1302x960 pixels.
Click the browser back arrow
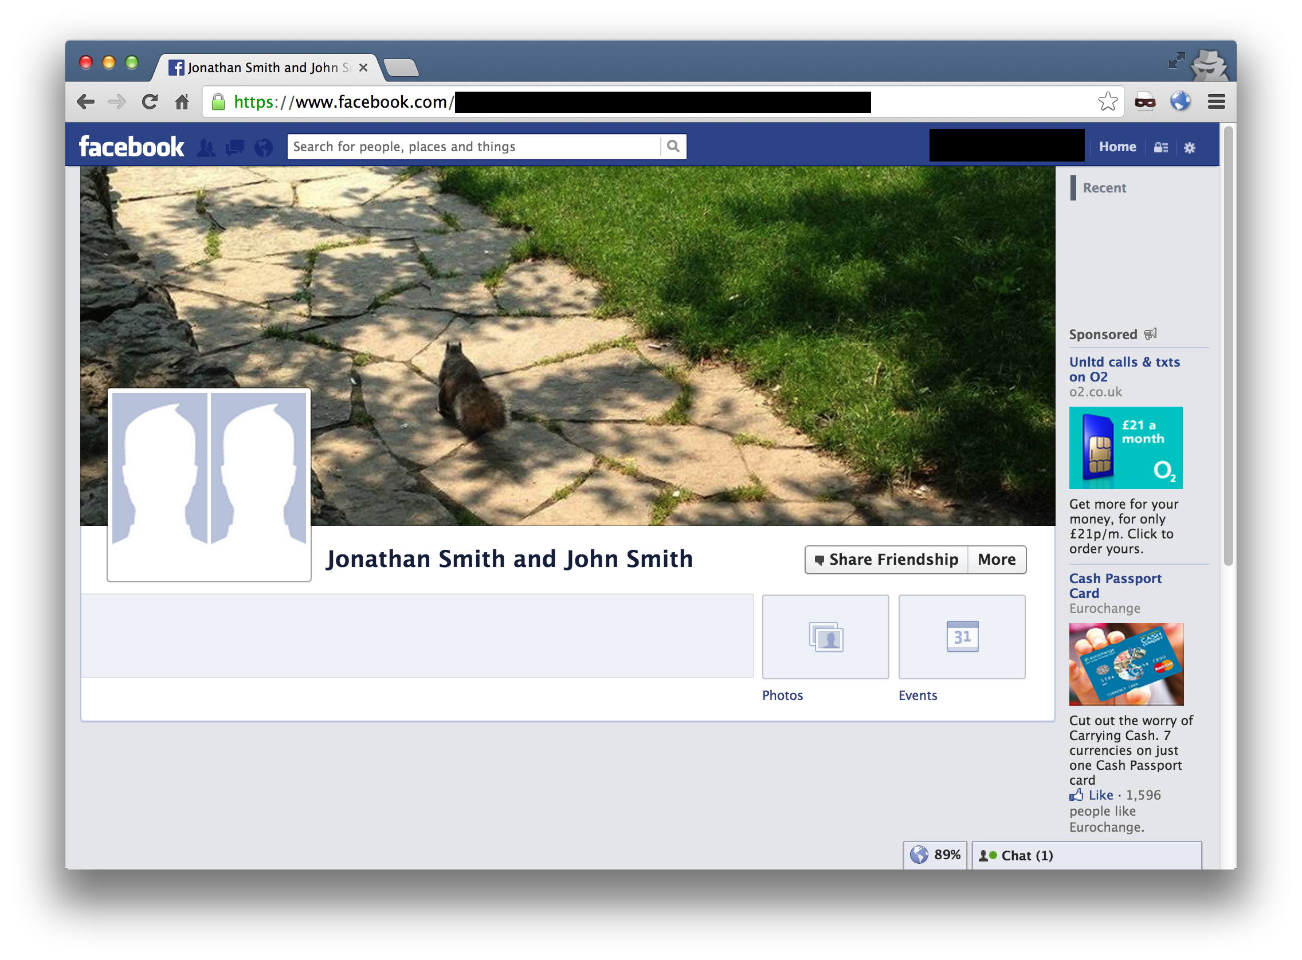[x=85, y=103]
